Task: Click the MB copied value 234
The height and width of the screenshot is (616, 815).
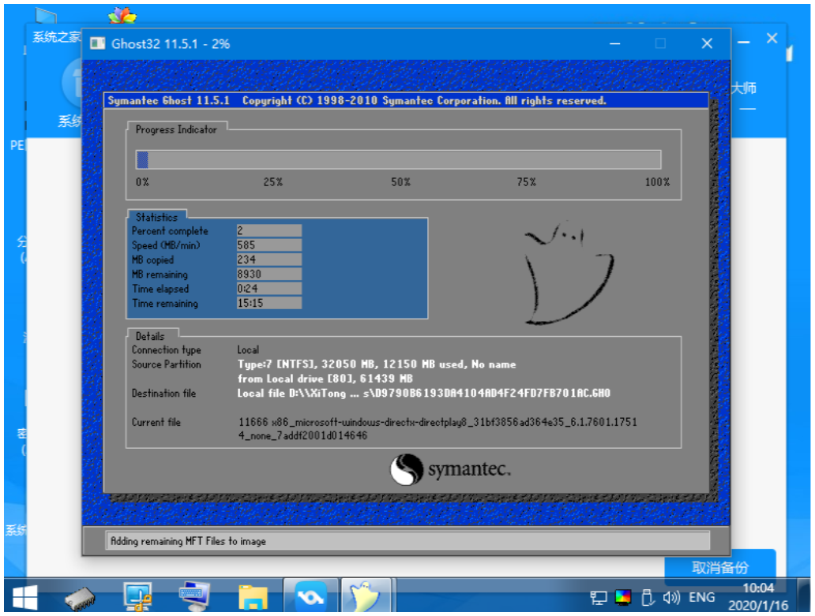Action: click(269, 259)
